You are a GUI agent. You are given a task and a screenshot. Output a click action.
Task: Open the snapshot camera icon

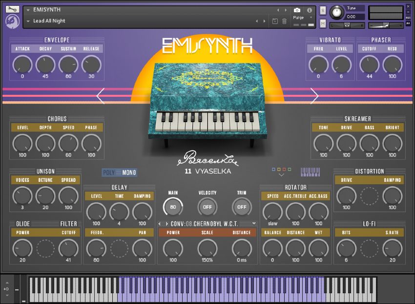[x=297, y=9]
